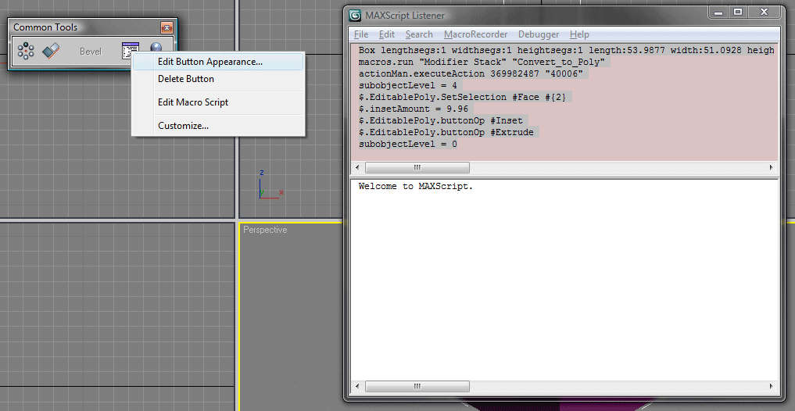
Task: Click the '$.insetAmount = 9.96' line
Action: 414,109
